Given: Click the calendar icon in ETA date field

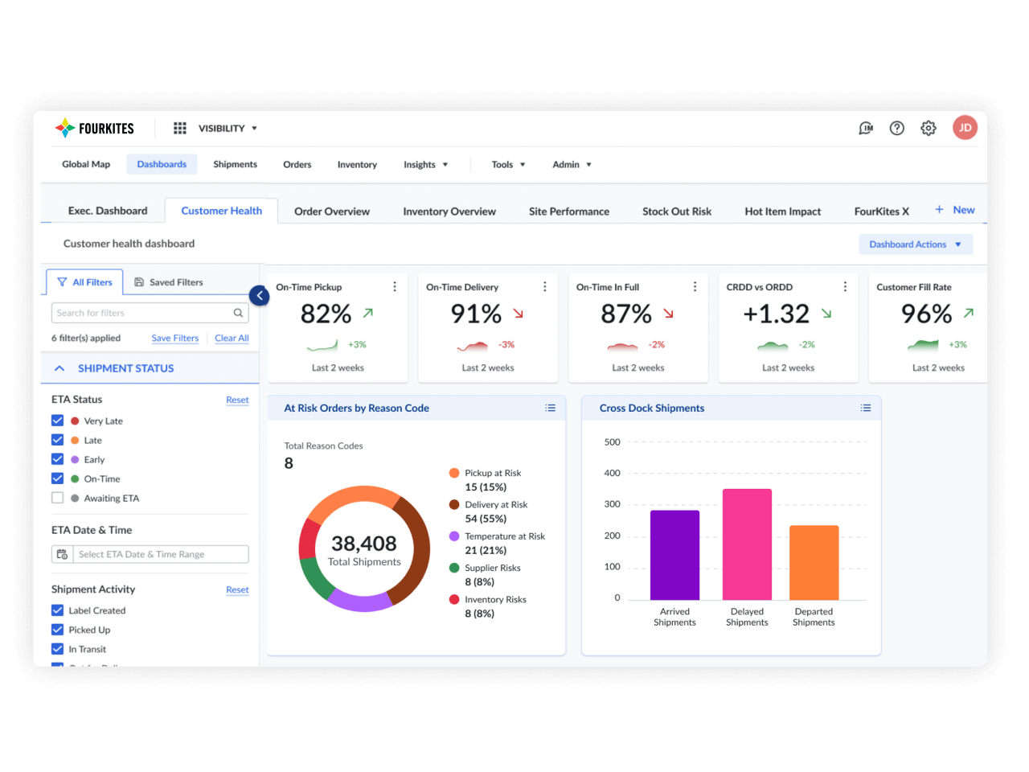Looking at the screenshot, I should pyautogui.click(x=62, y=554).
